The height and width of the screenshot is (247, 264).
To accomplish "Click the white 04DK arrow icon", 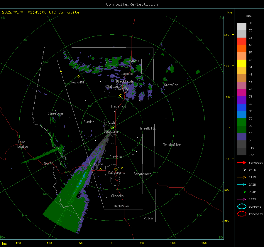I will (242, 170).
